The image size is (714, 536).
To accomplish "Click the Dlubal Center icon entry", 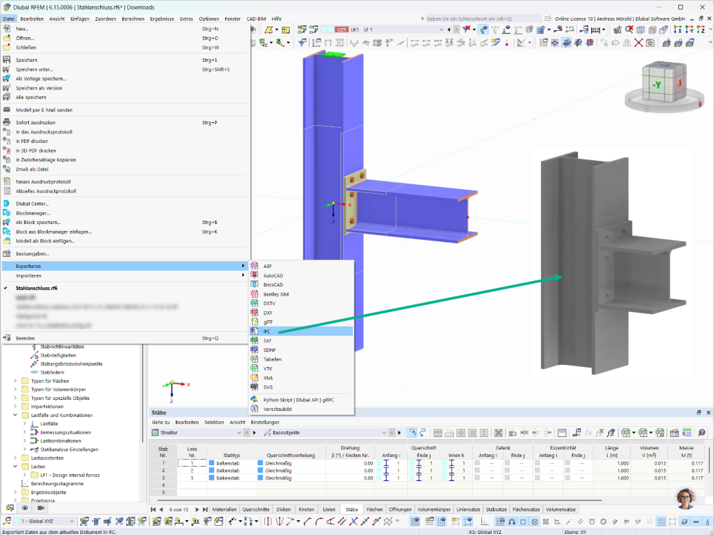I will click(x=7, y=203).
